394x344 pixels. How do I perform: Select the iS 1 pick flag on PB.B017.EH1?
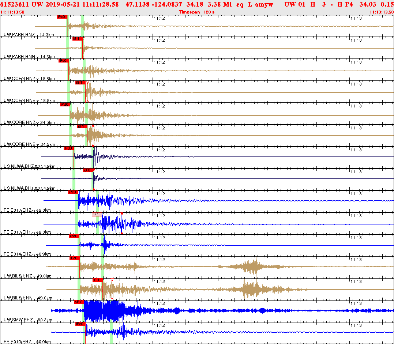[97, 215]
